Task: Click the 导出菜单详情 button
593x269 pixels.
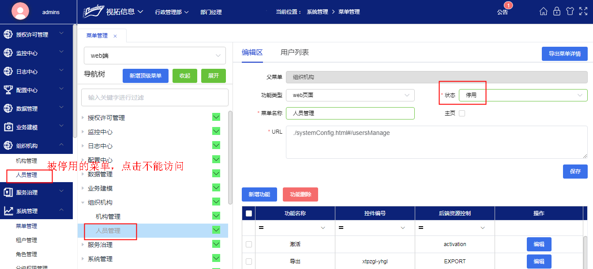Action: [564, 54]
